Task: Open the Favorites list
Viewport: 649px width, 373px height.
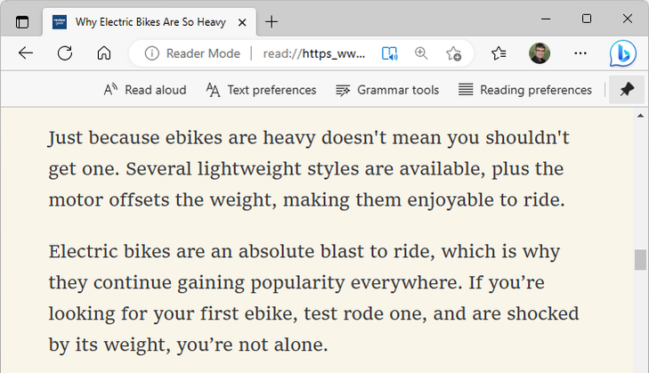Action: click(499, 53)
